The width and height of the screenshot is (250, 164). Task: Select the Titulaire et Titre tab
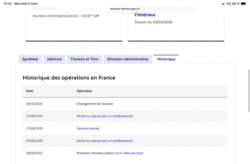tap(84, 59)
